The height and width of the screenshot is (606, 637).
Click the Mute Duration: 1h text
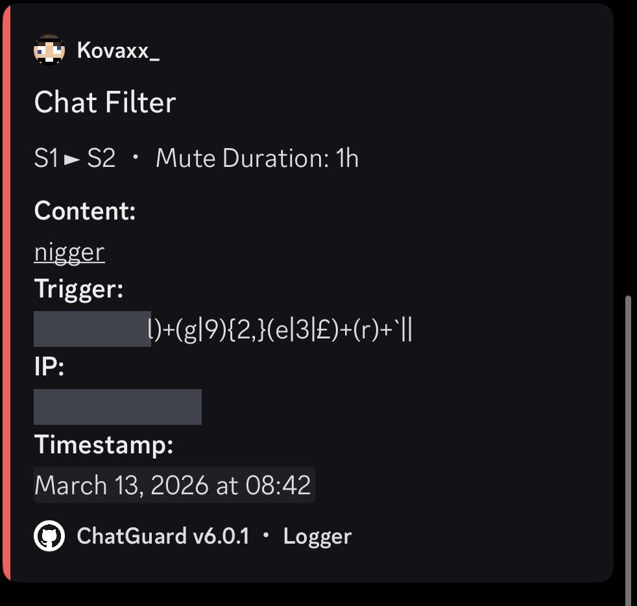coord(257,159)
